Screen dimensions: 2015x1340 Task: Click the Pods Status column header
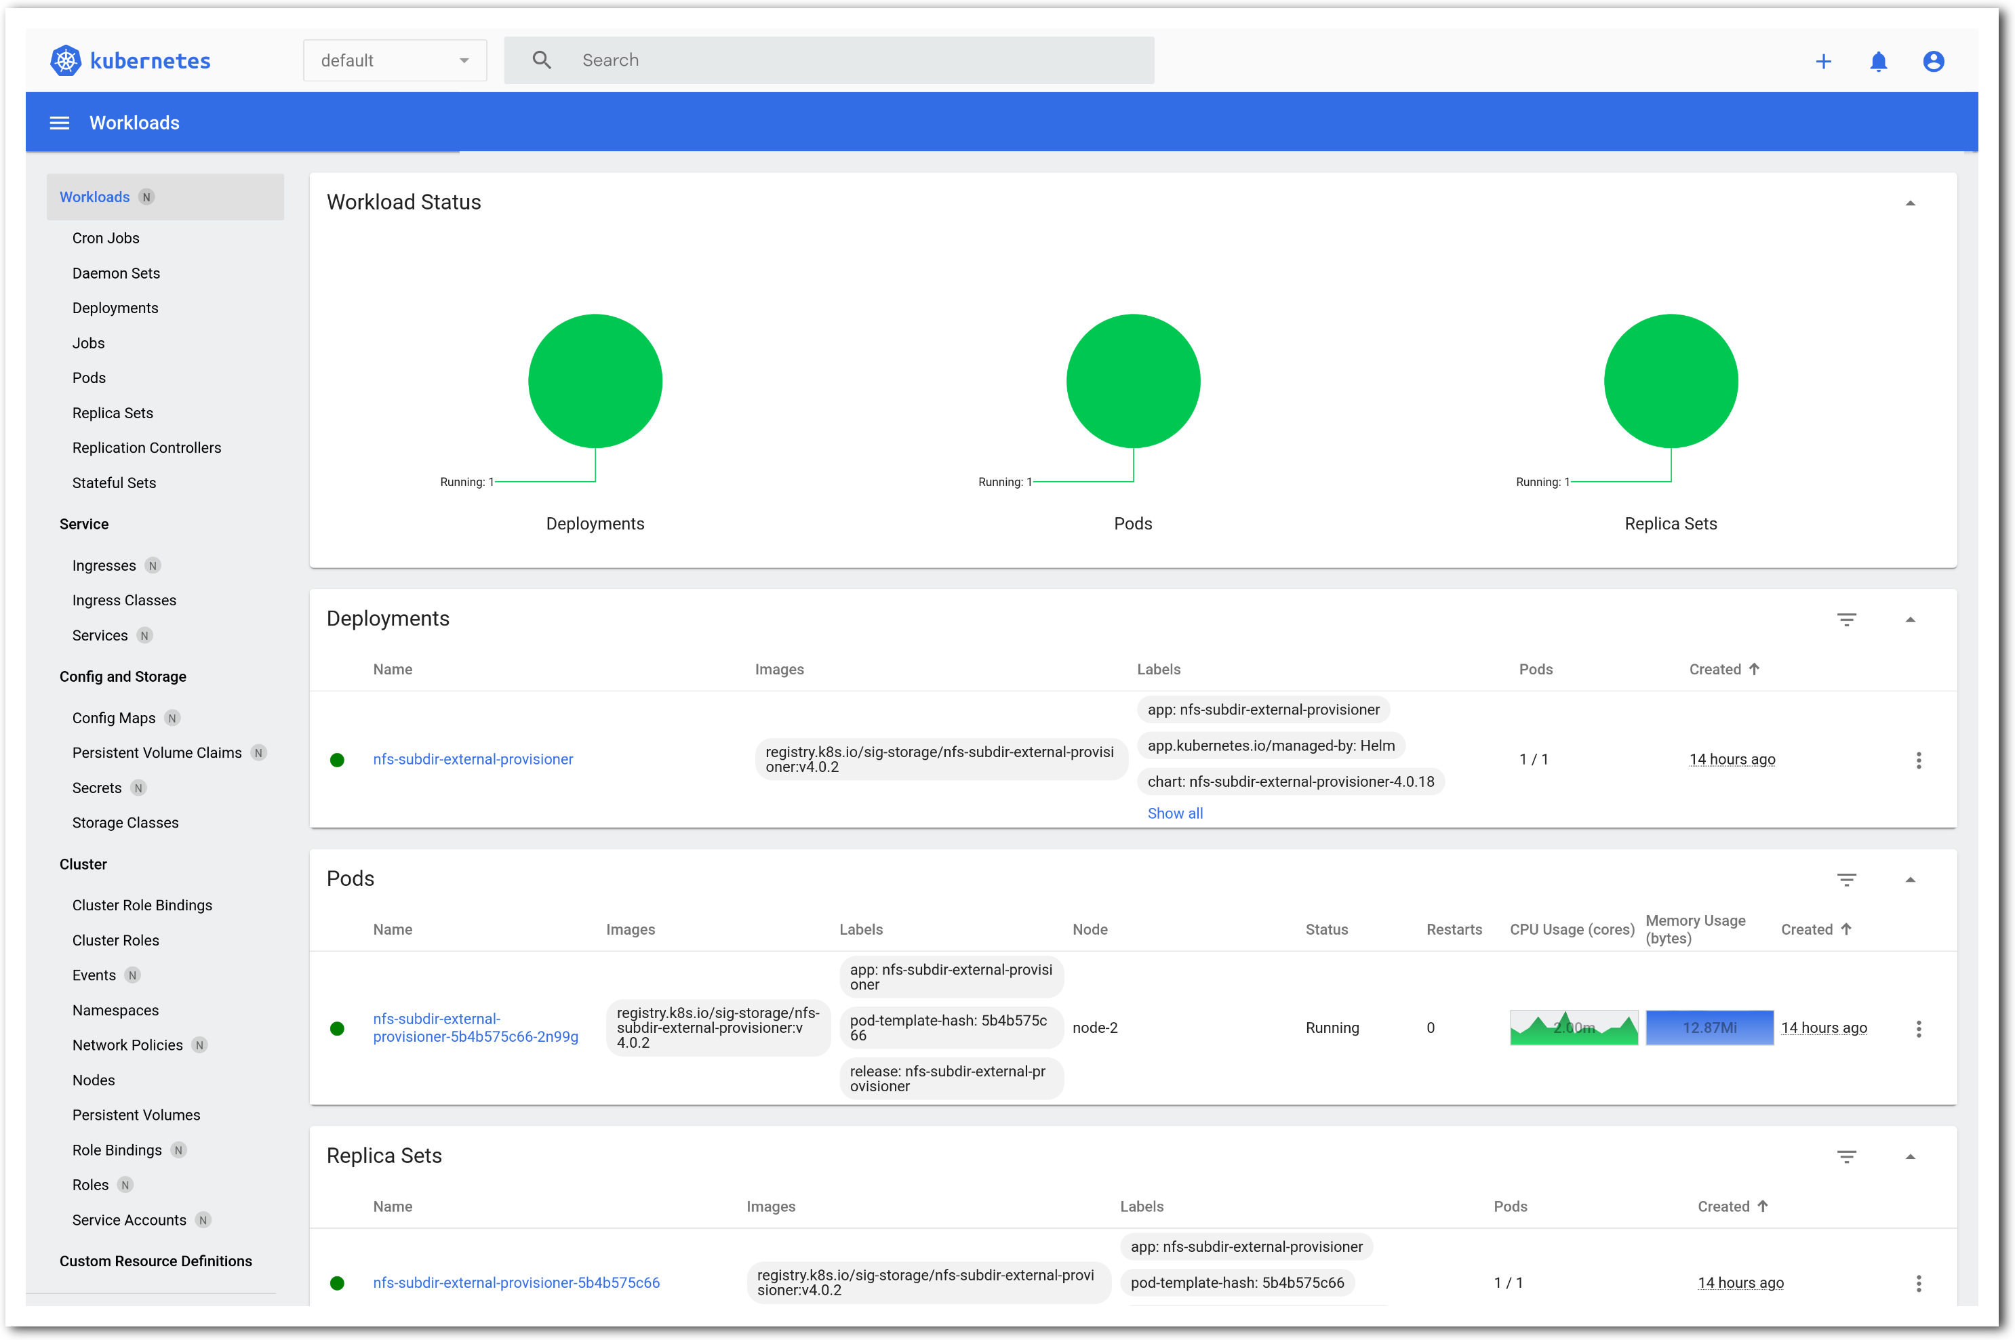[1326, 929]
